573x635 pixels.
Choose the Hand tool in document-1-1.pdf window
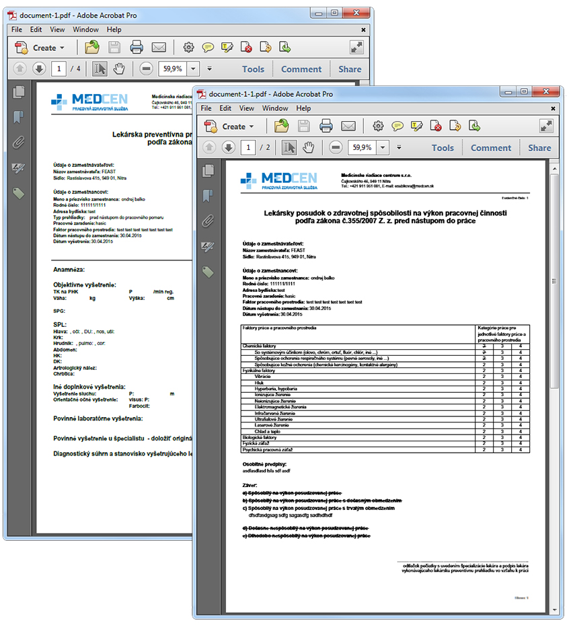(x=308, y=147)
